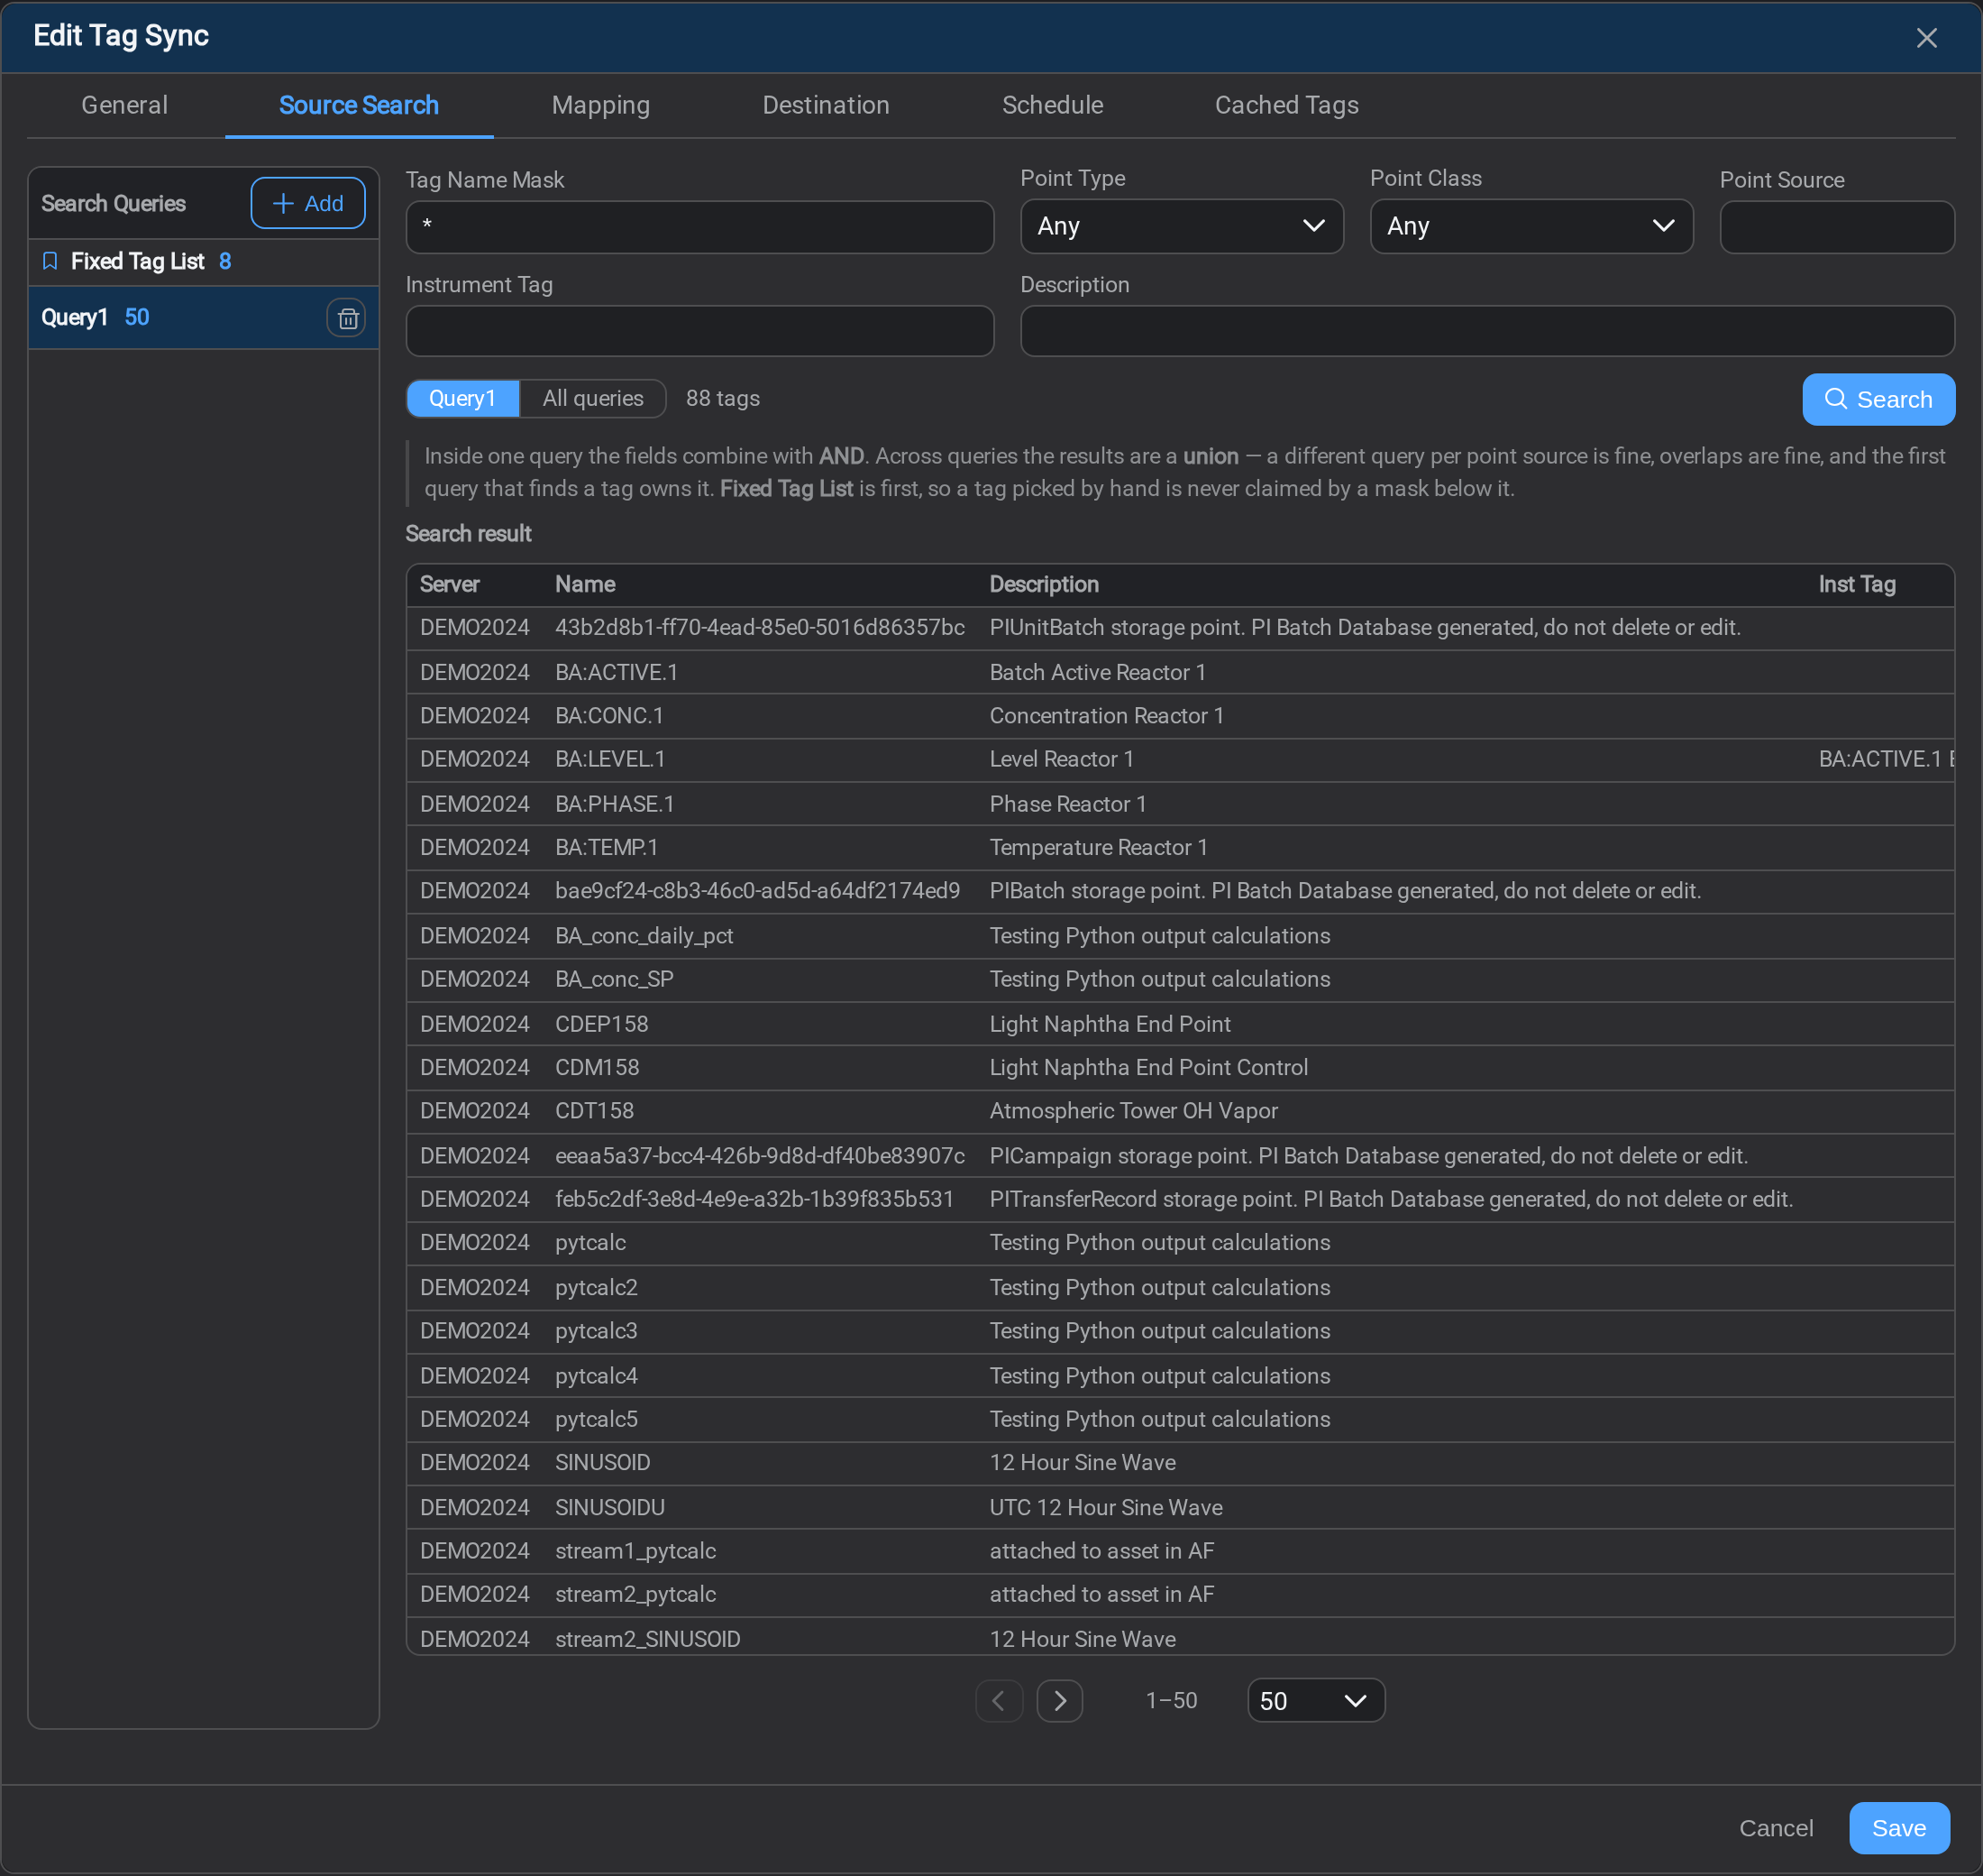Click the Description column header
Image resolution: width=1983 pixels, height=1876 pixels.
(1044, 584)
